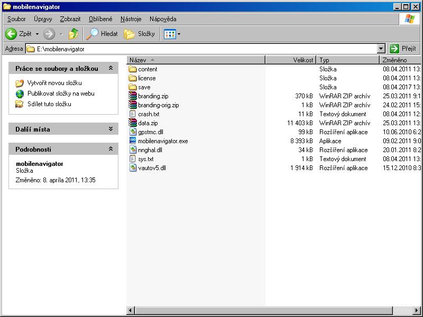
Task: Select the save folder icon
Action: coord(133,87)
